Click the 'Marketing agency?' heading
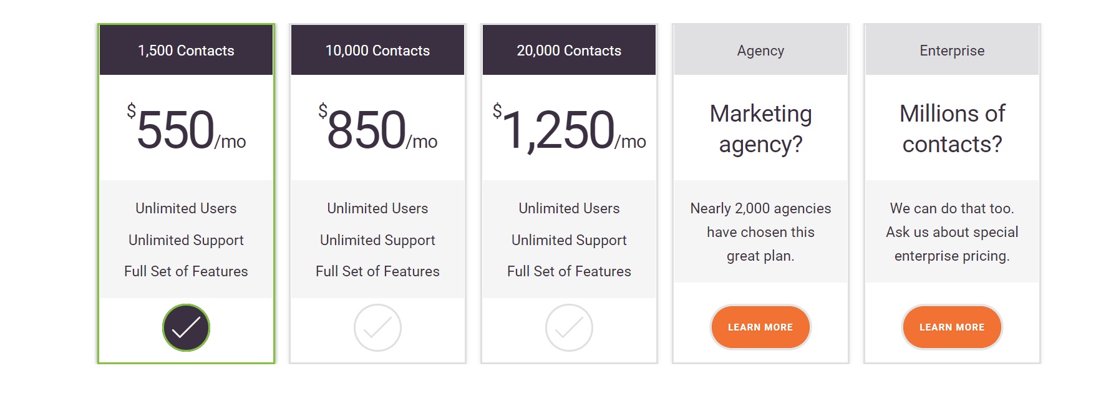Image resolution: width=1111 pixels, height=401 pixels. (760, 129)
